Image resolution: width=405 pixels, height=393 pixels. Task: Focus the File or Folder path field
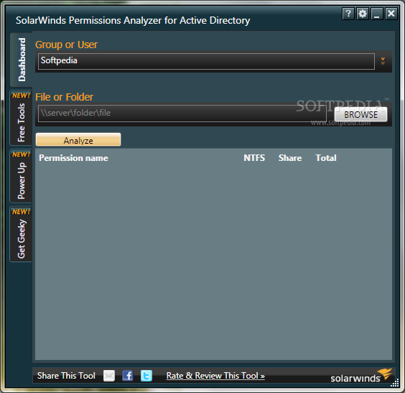182,114
